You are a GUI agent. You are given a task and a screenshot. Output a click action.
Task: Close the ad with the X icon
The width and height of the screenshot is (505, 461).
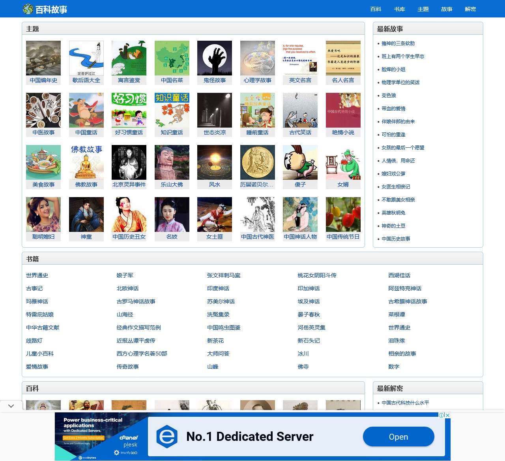(448, 415)
